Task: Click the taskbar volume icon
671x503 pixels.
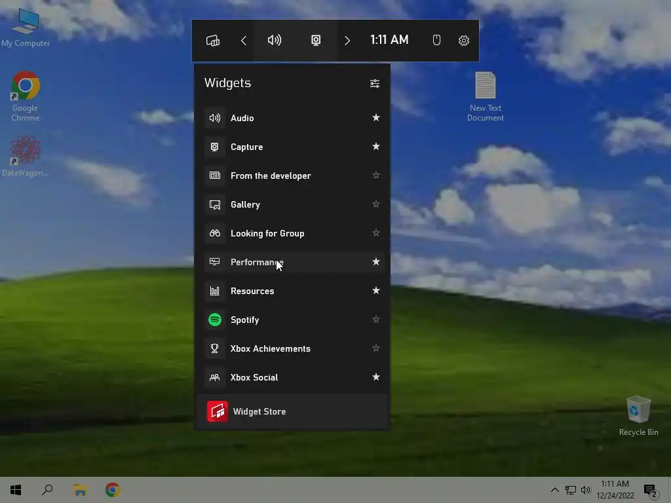Action: pyautogui.click(x=586, y=490)
